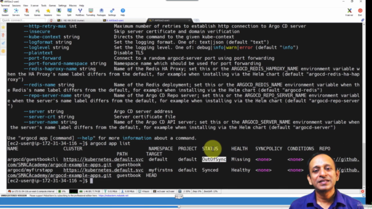The width and height of the screenshot is (372, 209).
Task: Open the Tunneling toolbar icon
Action: pos(91,12)
